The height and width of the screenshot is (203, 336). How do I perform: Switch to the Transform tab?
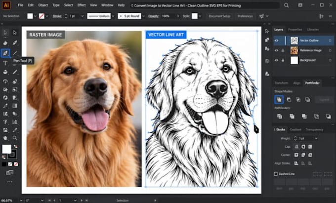tap(281, 83)
